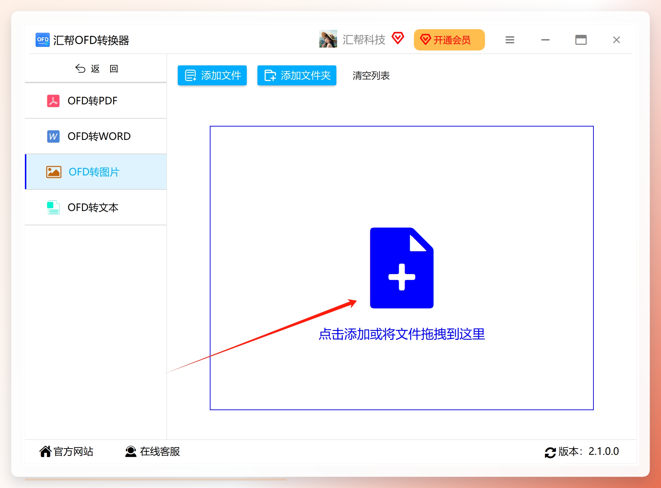This screenshot has width=661, height=488.
Task: Click the version refresh icon
Action: point(550,452)
